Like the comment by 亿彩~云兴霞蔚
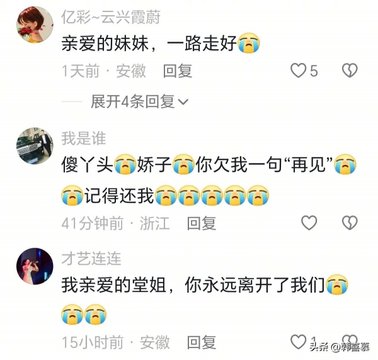378x360 pixels. click(x=299, y=71)
